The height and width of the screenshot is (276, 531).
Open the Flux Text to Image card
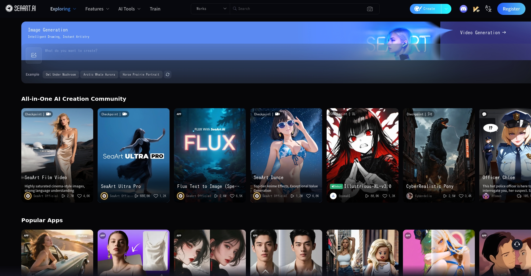pos(210,155)
